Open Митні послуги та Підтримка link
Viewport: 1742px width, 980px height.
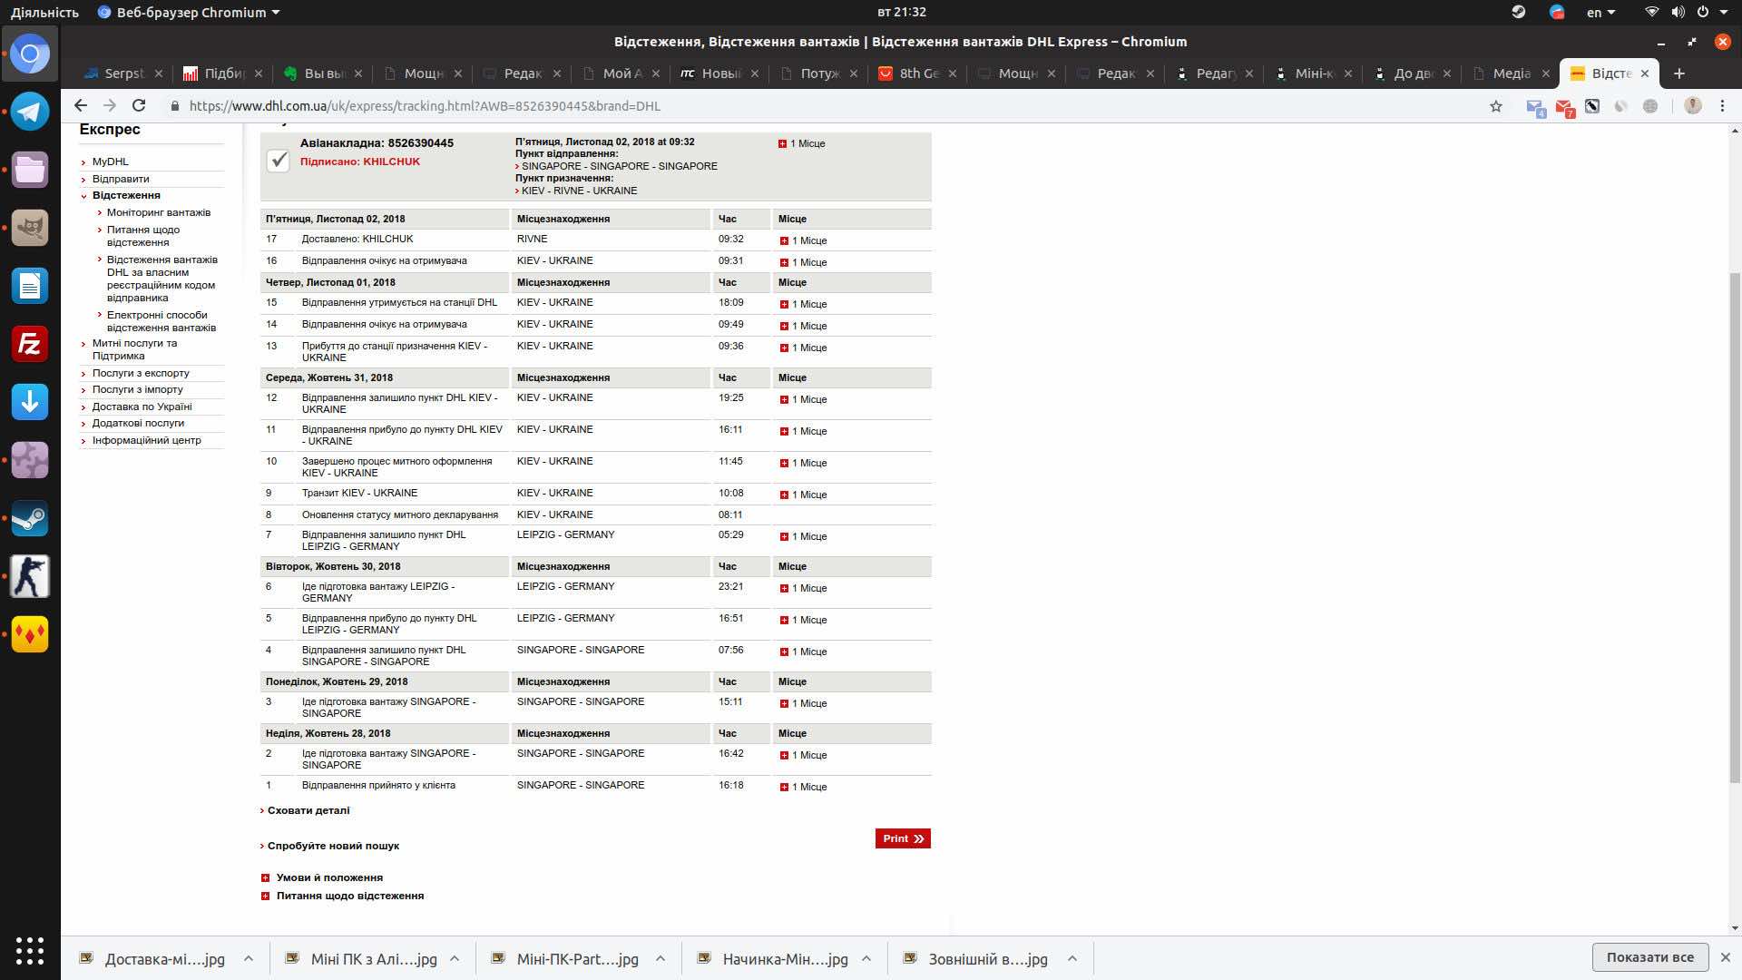click(135, 349)
